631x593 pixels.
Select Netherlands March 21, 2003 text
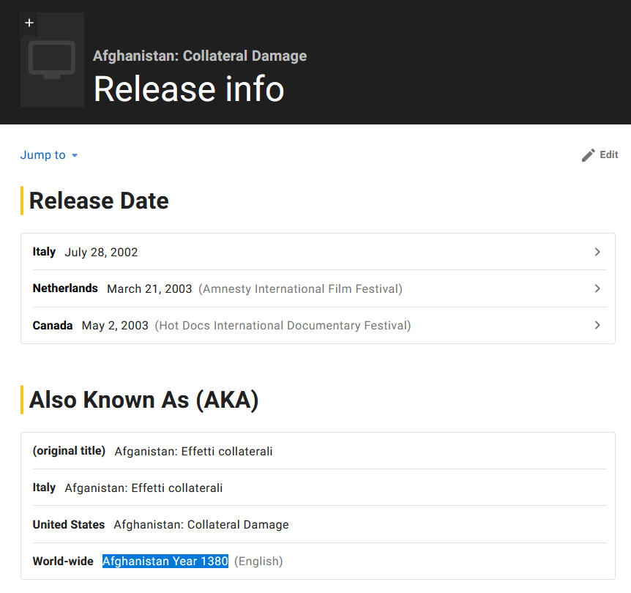149,288
